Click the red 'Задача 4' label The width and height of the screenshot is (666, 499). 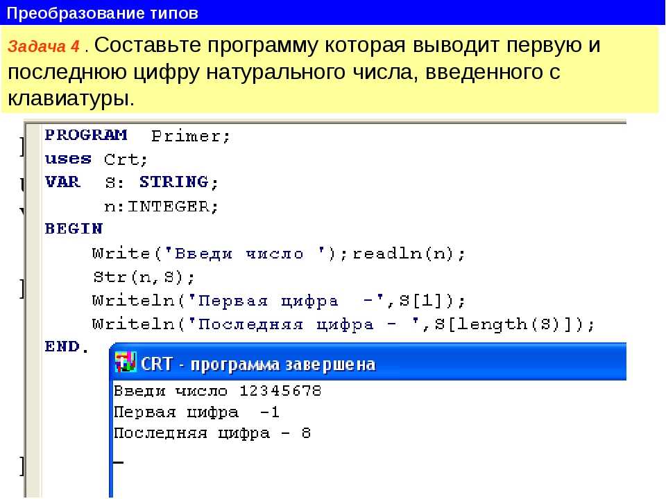pyautogui.click(x=43, y=46)
